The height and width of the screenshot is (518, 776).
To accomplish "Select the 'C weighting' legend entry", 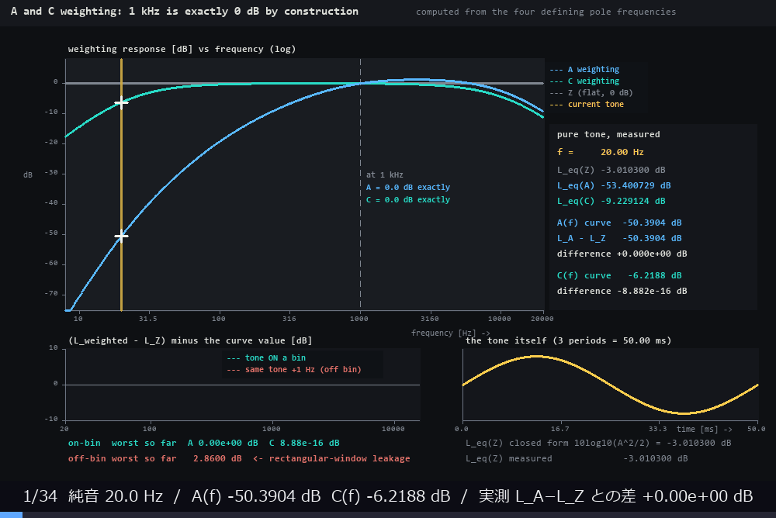I will [x=584, y=81].
